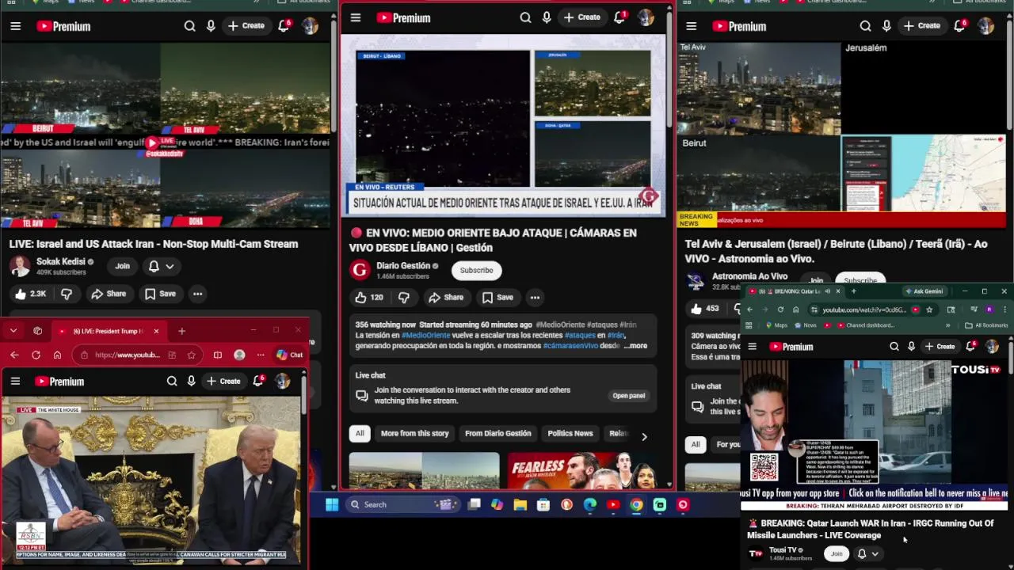Image resolution: width=1014 pixels, height=570 pixels.
Task: Click Create button in Diario Gestión window
Action: click(582, 17)
